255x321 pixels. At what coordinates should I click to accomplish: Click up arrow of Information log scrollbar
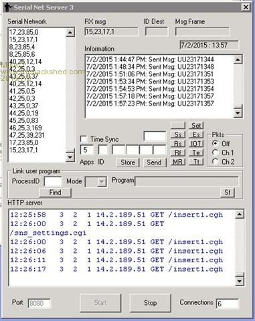(x=238, y=60)
